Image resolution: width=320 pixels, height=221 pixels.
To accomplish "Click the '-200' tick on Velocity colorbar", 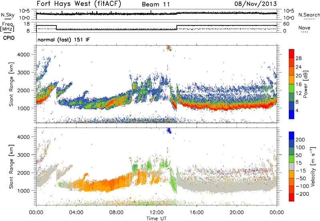I will click(302, 194).
